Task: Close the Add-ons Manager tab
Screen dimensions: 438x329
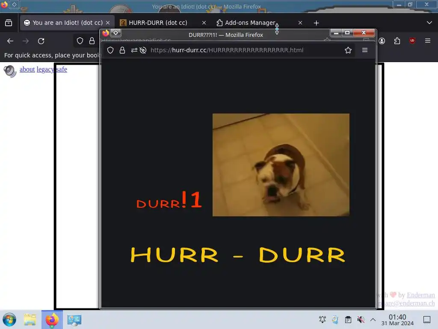Action: [x=300, y=23]
